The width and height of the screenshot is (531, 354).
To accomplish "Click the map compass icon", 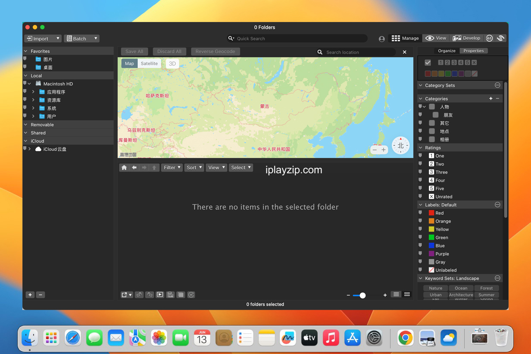I will (400, 145).
